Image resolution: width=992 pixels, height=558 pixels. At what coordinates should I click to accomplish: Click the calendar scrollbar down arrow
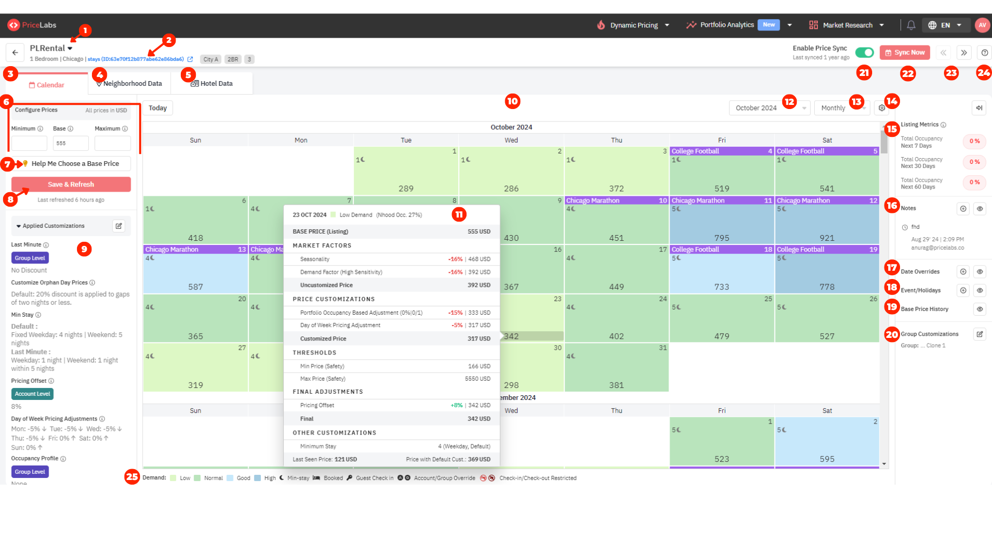click(884, 464)
